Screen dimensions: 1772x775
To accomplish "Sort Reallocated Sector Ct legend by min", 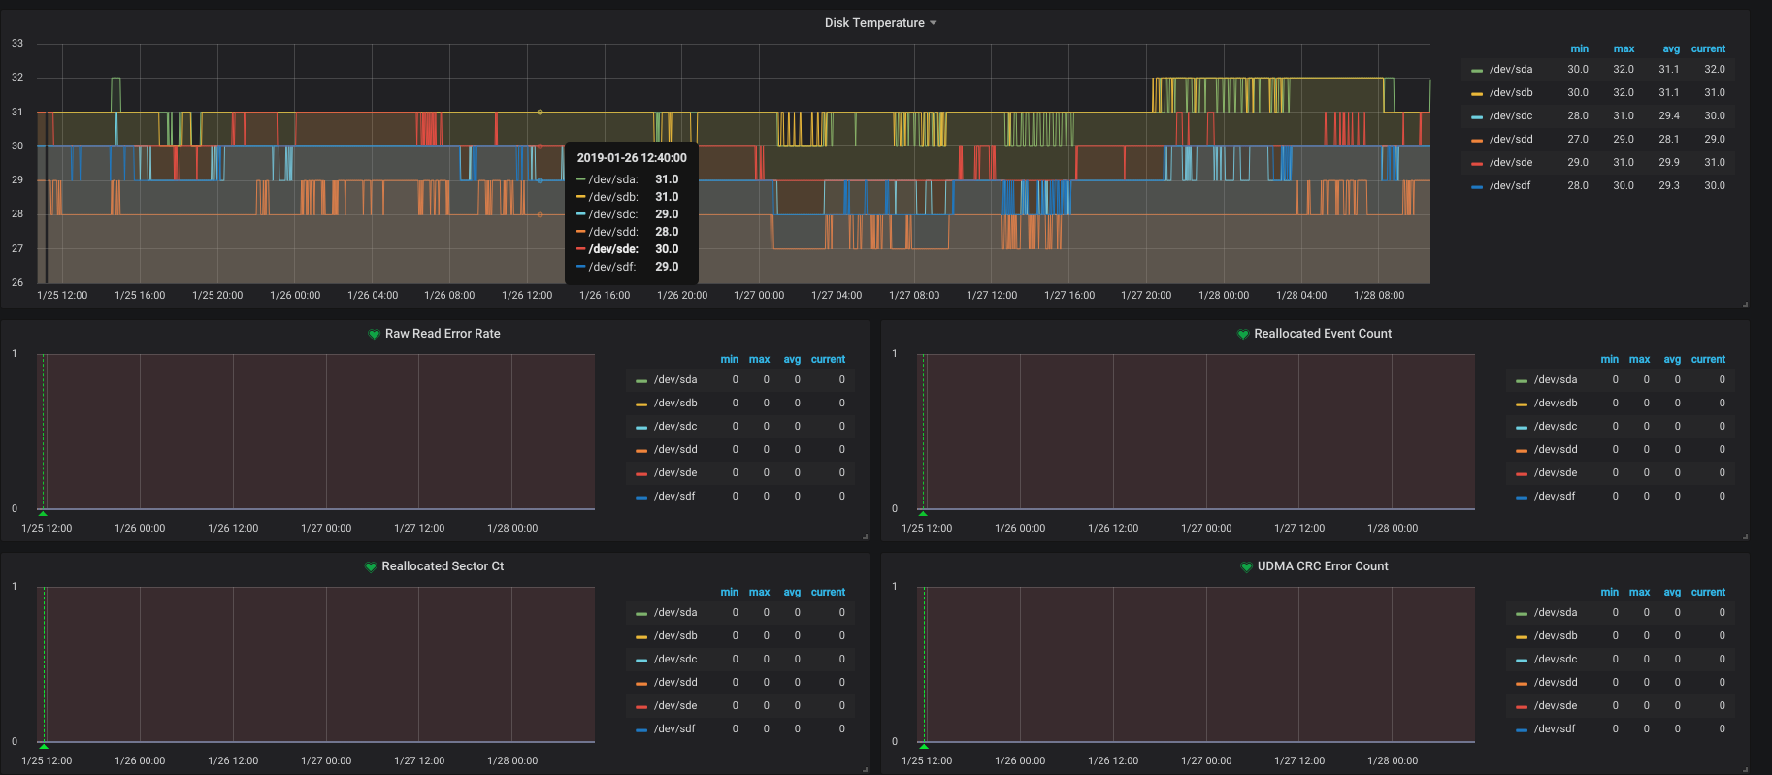I will [x=730, y=592].
